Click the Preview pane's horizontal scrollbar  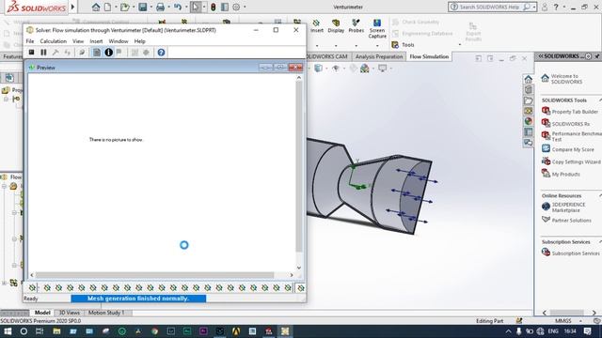pyautogui.click(x=154, y=275)
